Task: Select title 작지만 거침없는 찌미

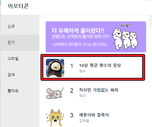Action: [99, 90]
